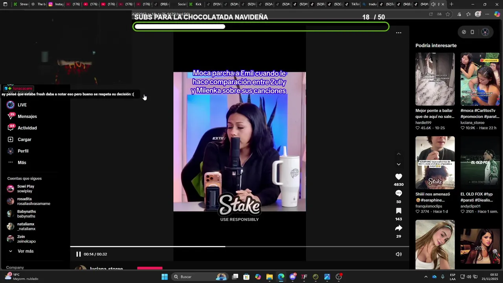Open Microsoft Store from taskbar

[x=246, y=277]
